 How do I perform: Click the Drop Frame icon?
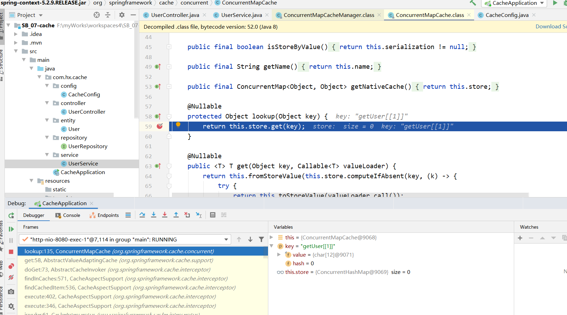coord(187,215)
